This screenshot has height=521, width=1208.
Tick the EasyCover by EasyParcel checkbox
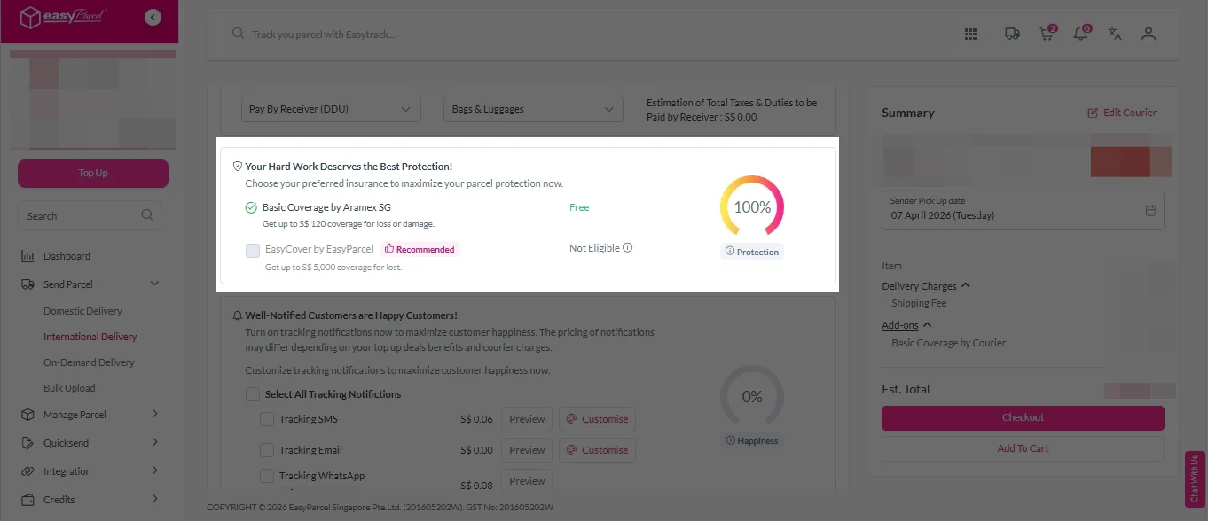coord(253,251)
